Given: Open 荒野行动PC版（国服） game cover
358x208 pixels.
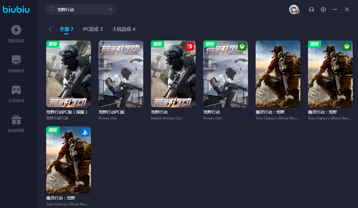Looking at the screenshot, I should tap(69, 74).
